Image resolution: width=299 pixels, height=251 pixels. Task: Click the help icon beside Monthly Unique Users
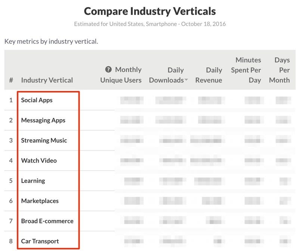(x=108, y=69)
